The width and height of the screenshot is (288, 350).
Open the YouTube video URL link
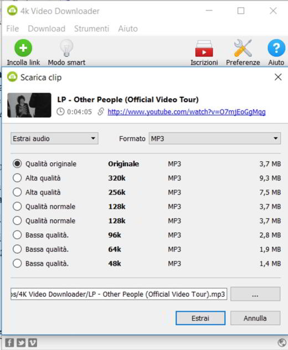(187, 112)
